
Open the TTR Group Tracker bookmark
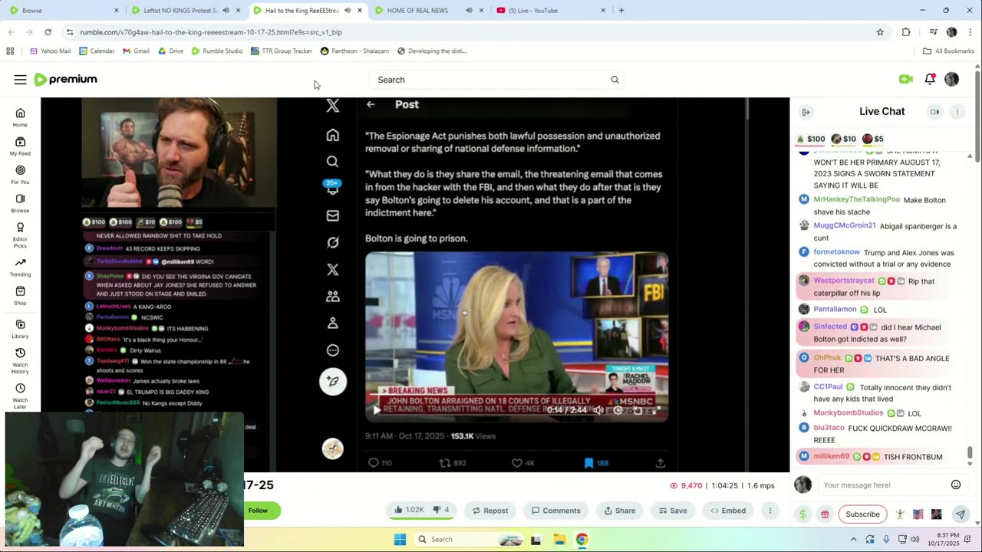point(282,51)
